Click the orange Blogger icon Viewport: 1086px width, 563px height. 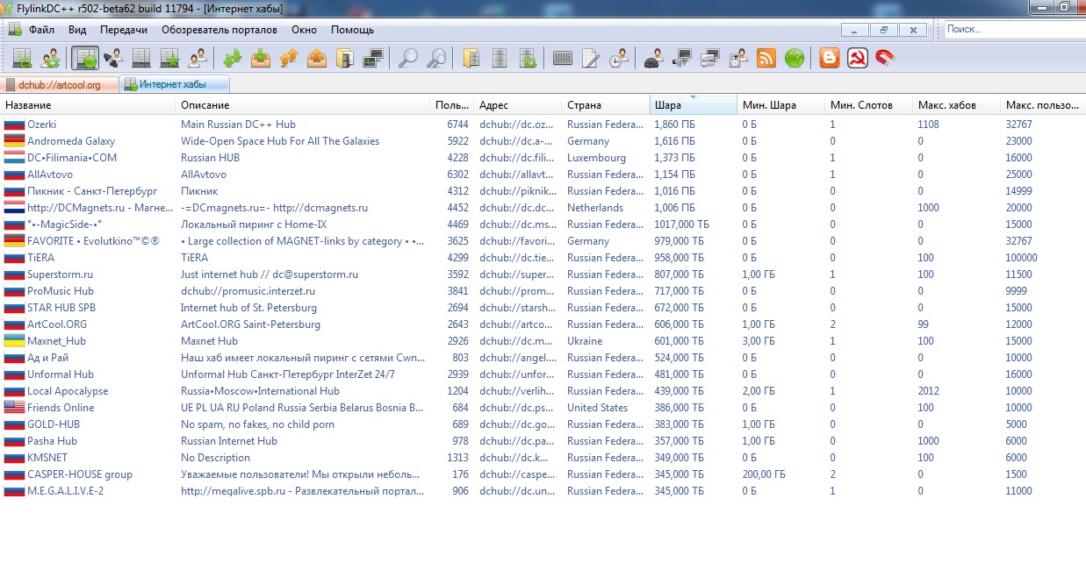coord(830,59)
